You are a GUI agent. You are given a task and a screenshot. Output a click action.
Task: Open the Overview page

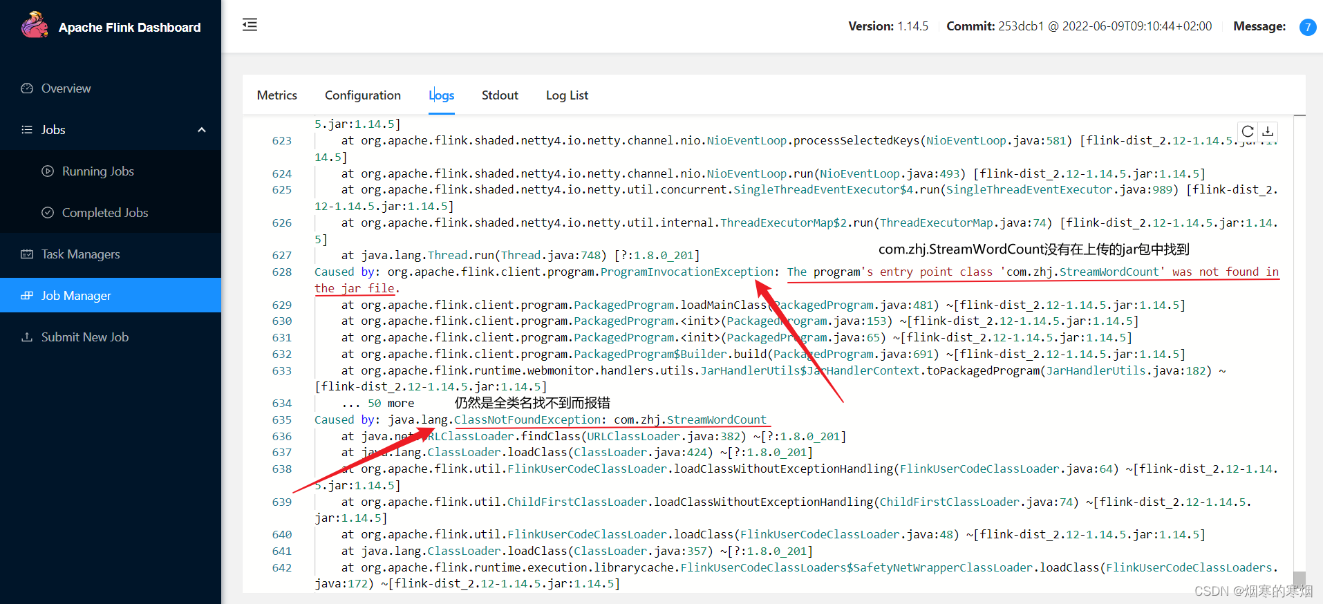(111, 88)
